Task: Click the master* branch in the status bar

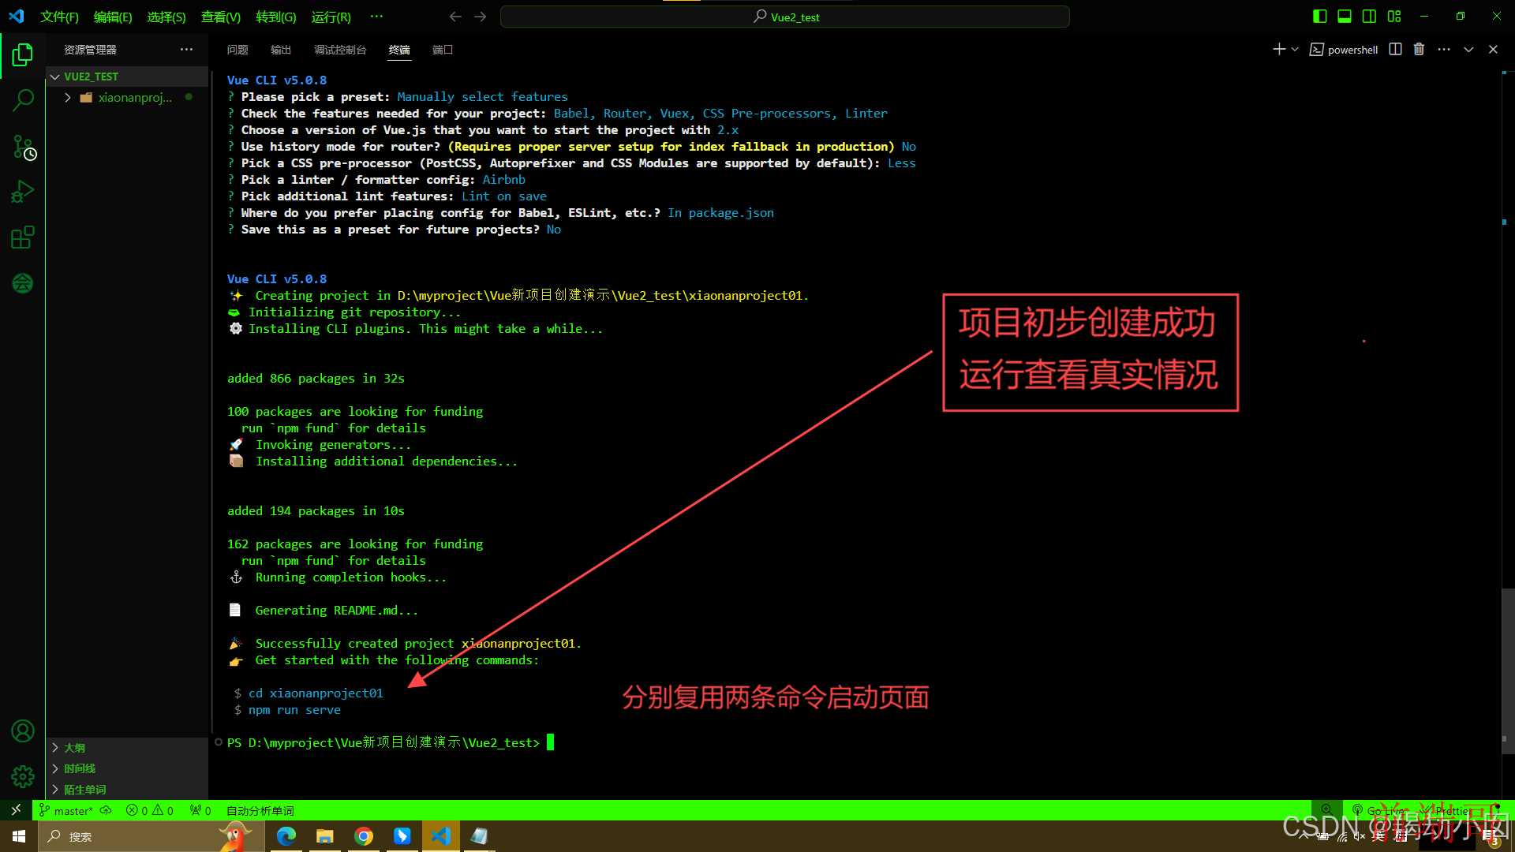Action: (65, 810)
